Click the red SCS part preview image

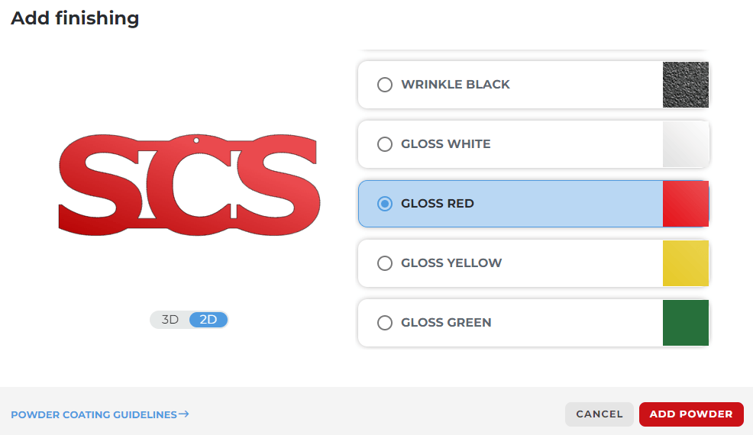pyautogui.click(x=189, y=185)
